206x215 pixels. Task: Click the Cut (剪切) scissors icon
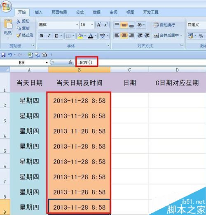(x=18, y=21)
